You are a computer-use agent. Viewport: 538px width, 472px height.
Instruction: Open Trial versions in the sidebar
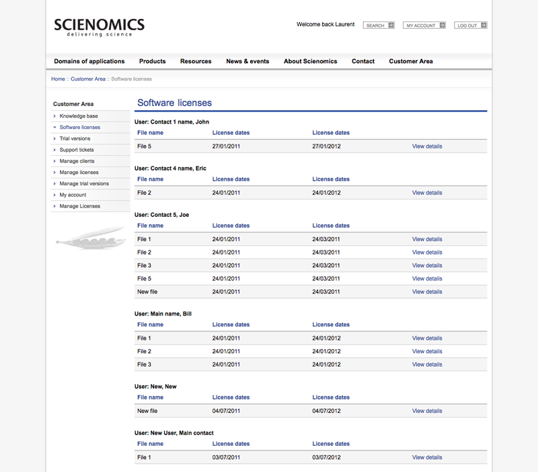point(75,139)
